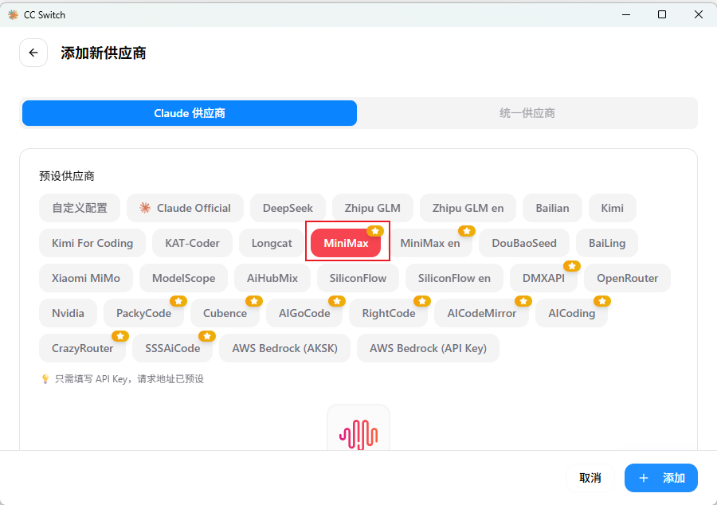Screen dimensions: 717x505
Task: Select the AIGoCode preset
Action: [304, 313]
